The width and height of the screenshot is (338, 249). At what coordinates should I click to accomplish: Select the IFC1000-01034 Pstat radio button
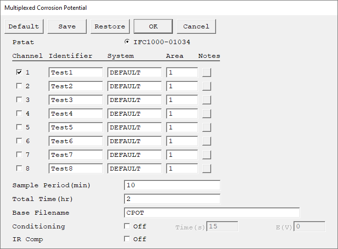pyautogui.click(x=127, y=42)
